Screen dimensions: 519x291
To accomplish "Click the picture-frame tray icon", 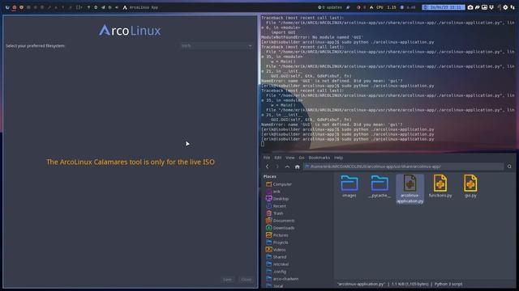I will tap(484, 7).
